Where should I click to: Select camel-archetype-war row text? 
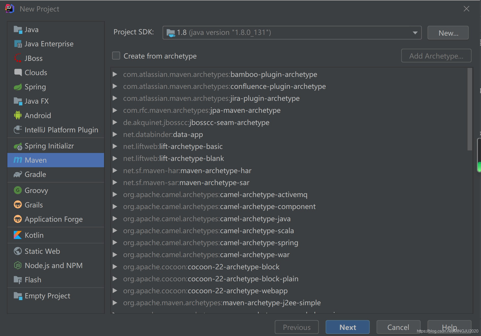206,255
